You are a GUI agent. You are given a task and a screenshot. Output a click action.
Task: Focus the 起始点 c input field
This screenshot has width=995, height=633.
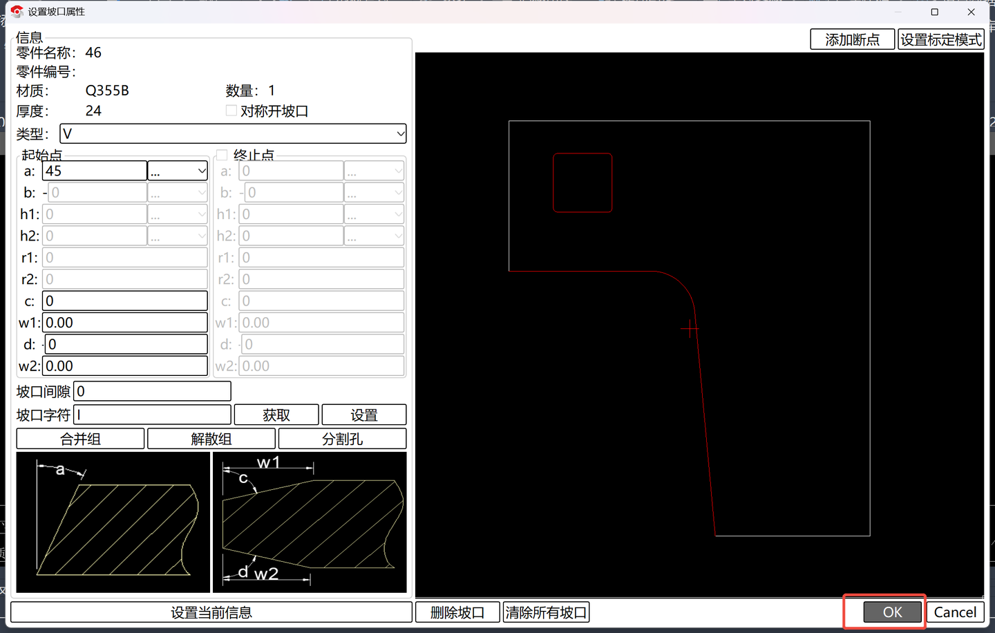click(x=125, y=301)
